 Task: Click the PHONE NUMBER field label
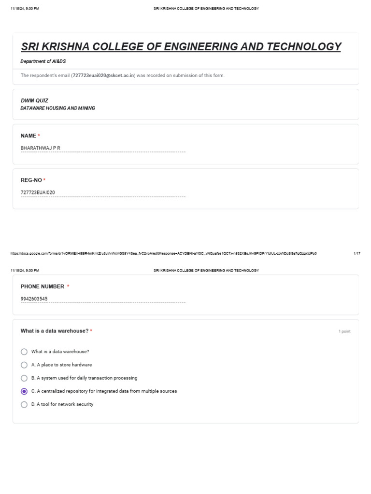click(x=43, y=287)
